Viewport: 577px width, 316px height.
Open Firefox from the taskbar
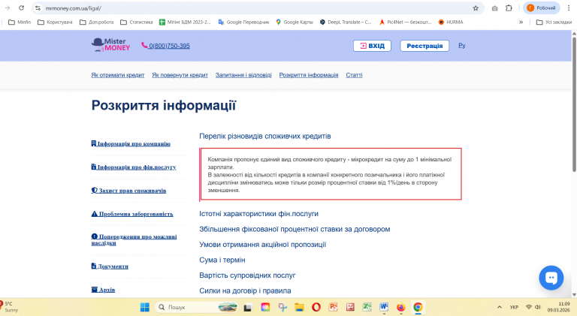click(x=400, y=307)
